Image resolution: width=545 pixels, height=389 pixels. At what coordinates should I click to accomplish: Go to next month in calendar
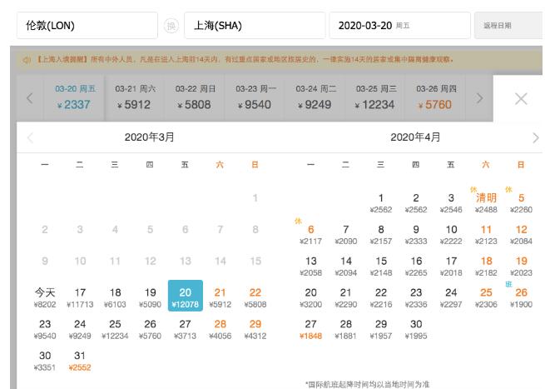point(535,137)
